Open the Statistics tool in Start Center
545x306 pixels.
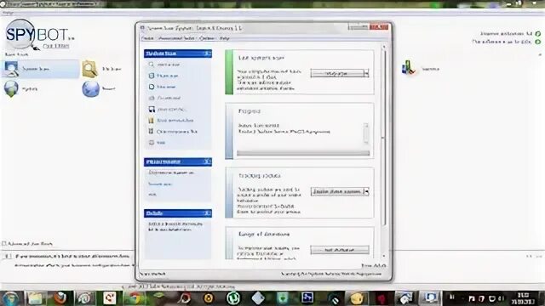point(420,68)
